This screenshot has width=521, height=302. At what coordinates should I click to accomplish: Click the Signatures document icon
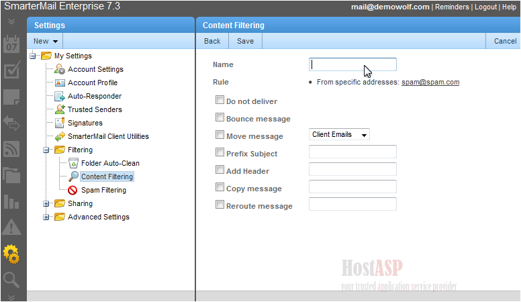60,123
